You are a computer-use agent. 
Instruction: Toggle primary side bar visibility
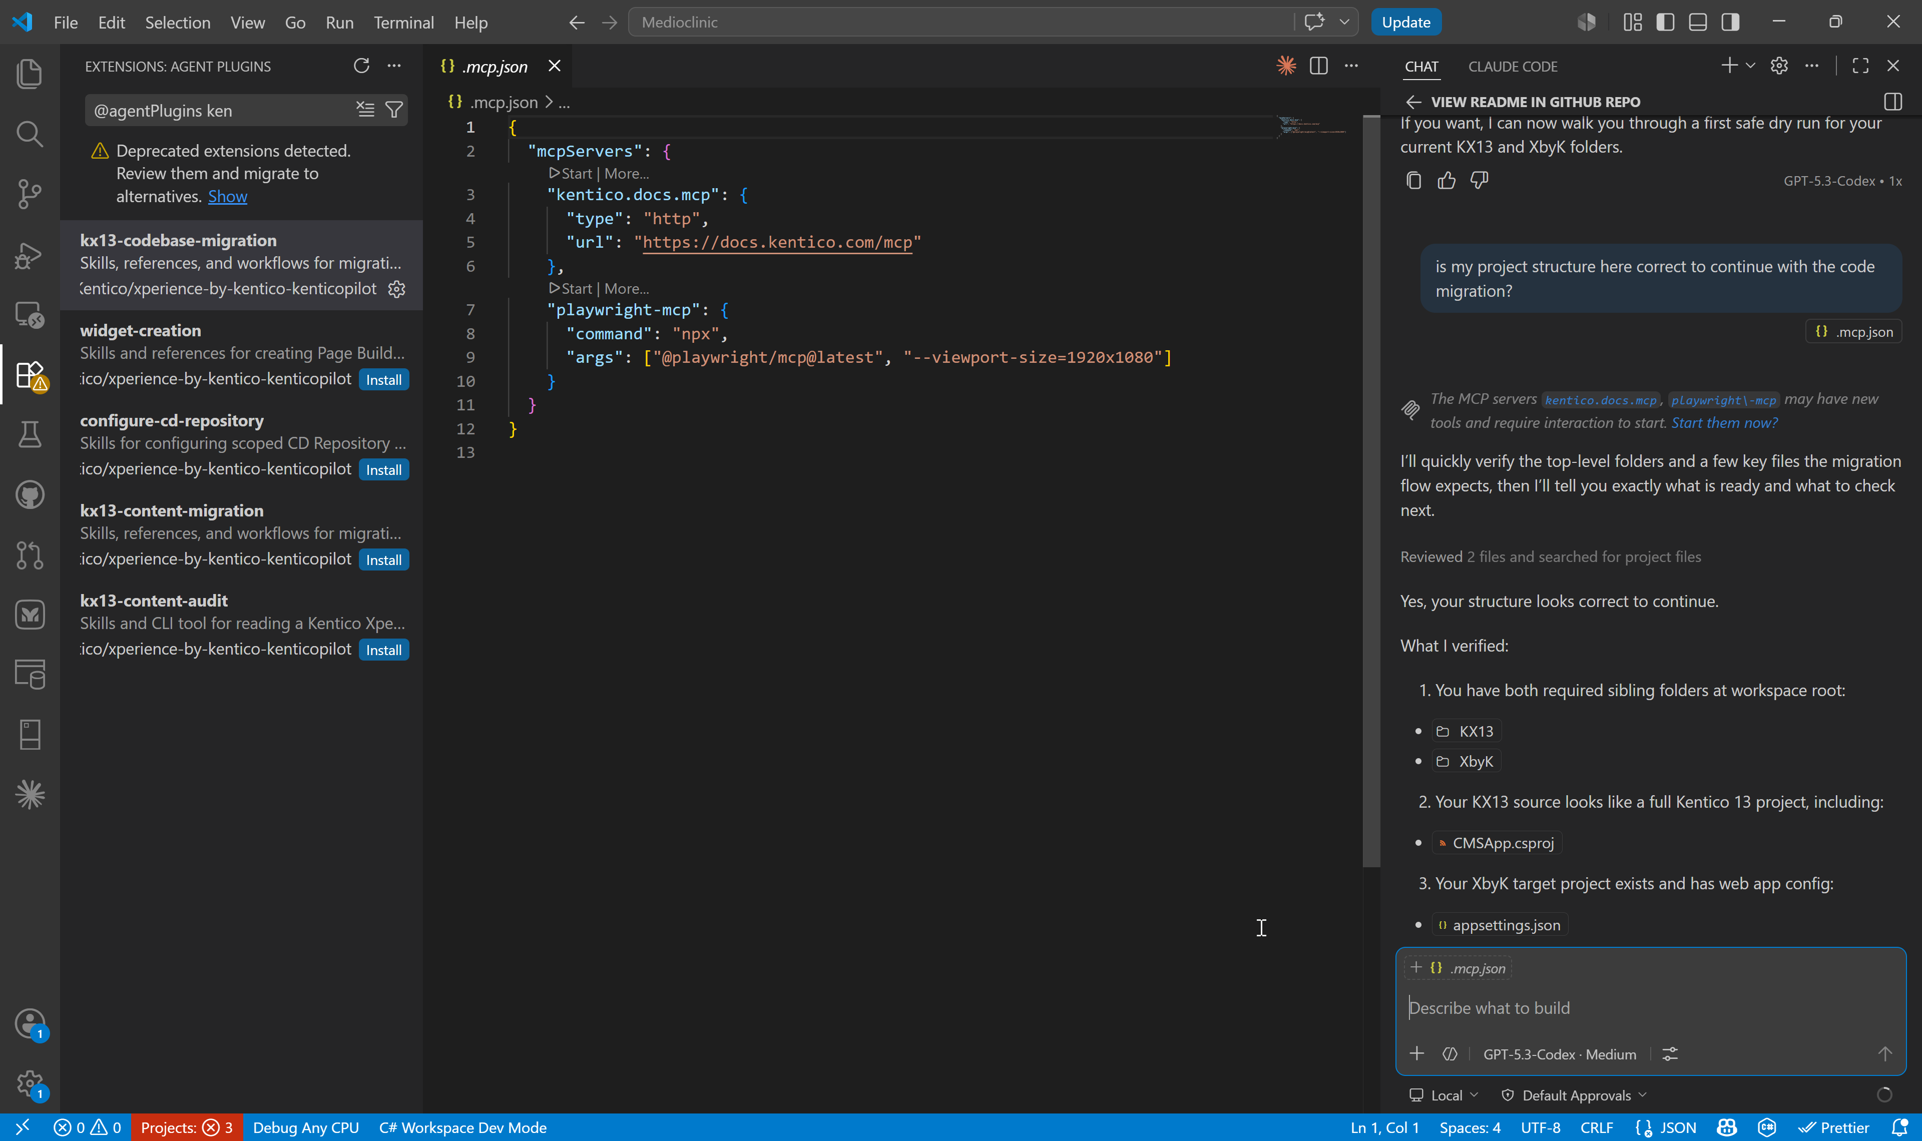pyautogui.click(x=1665, y=23)
